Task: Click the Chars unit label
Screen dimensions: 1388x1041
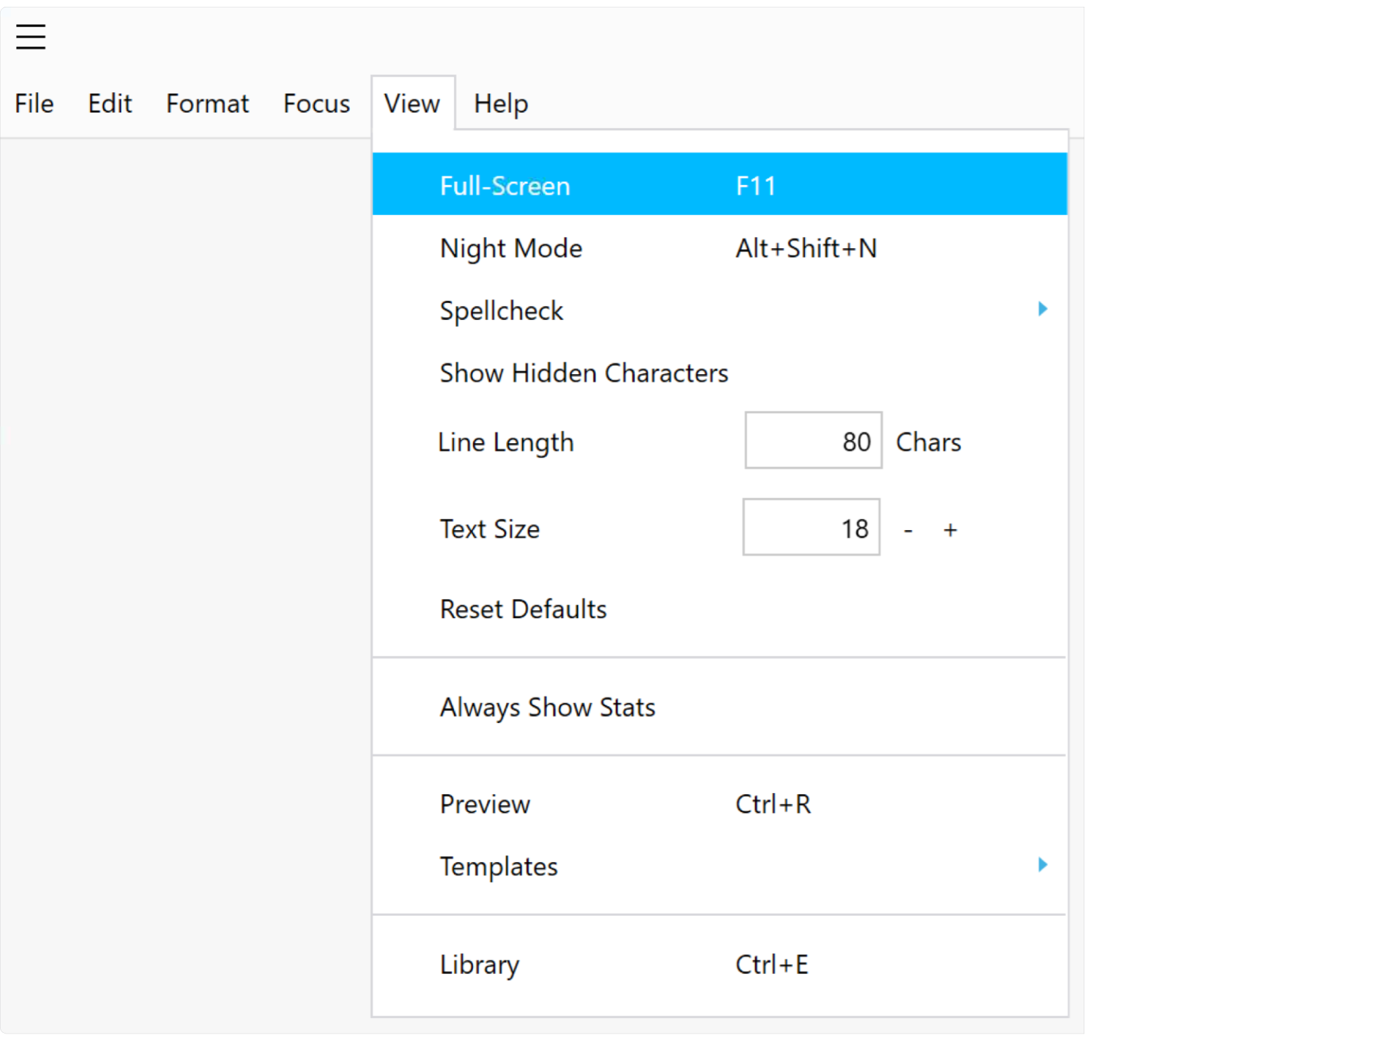Action: point(928,442)
